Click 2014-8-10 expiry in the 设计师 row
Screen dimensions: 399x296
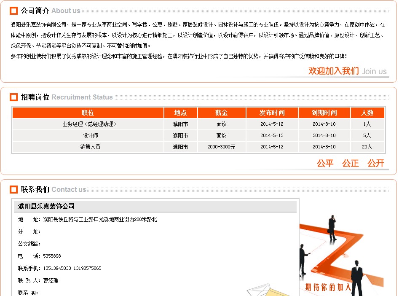tap(324, 135)
